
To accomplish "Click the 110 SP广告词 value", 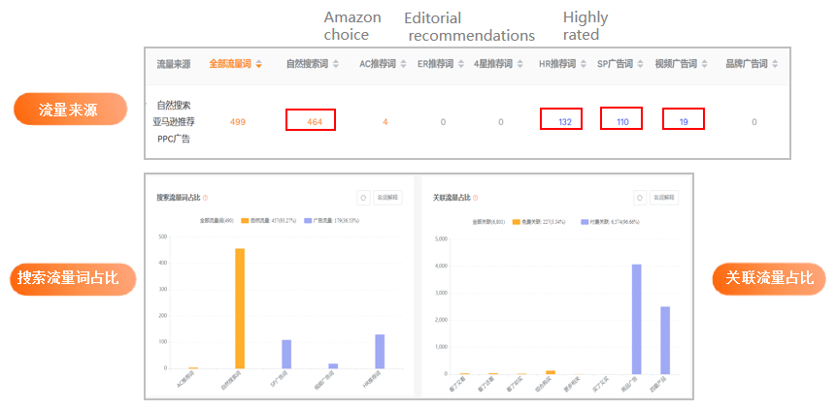I will click(x=622, y=122).
